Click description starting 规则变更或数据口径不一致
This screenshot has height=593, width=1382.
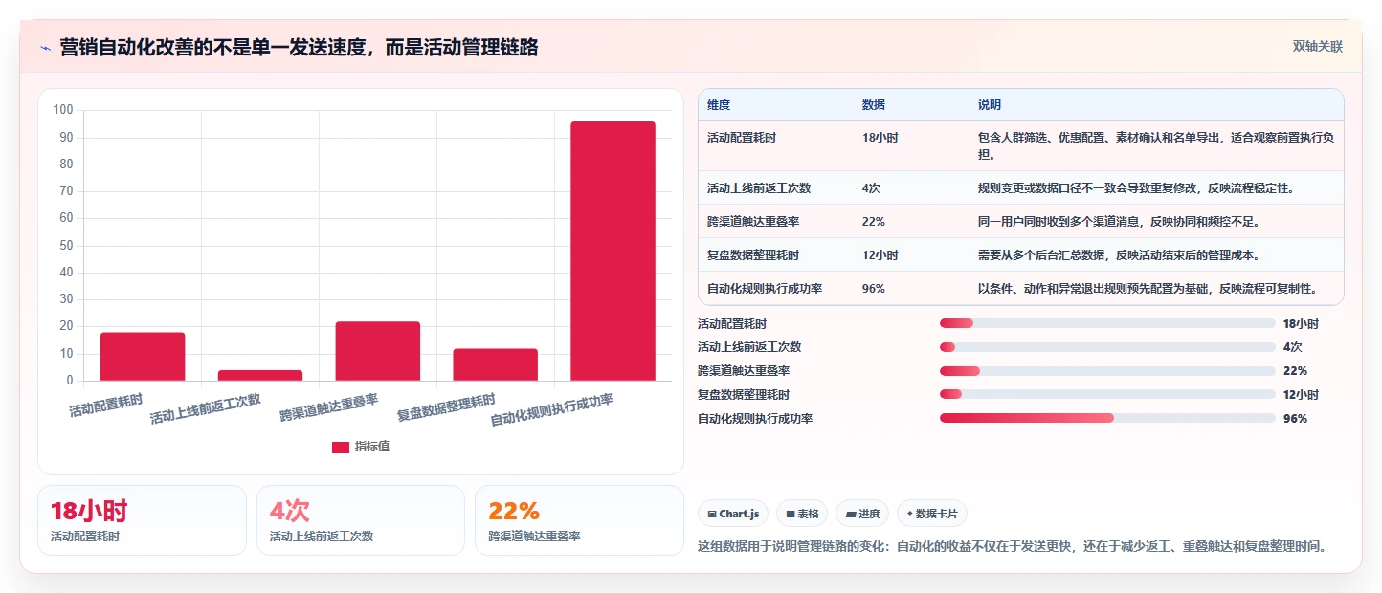[1136, 188]
